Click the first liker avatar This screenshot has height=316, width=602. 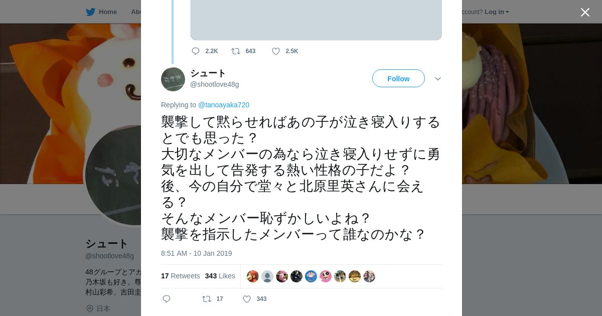point(253,276)
